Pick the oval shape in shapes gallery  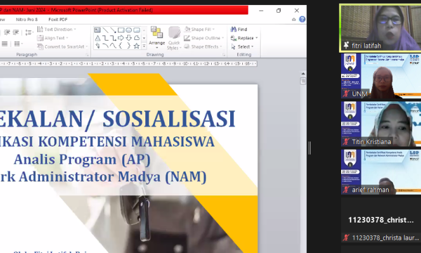point(129,30)
